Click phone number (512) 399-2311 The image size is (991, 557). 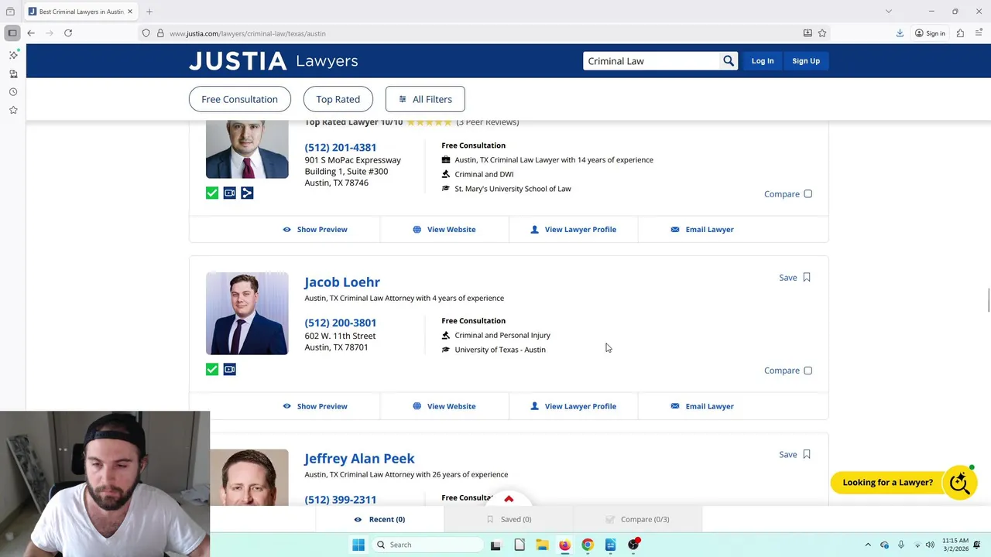pos(341,500)
